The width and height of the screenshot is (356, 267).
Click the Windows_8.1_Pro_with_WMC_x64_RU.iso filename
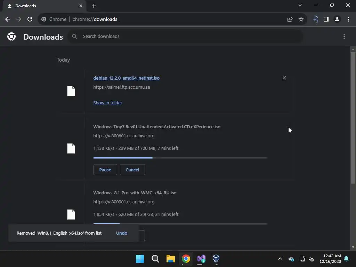tap(135, 193)
